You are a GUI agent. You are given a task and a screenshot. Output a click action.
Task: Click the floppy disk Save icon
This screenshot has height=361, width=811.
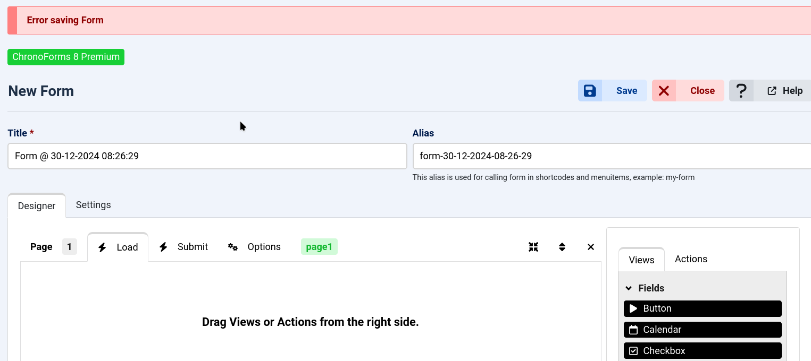[590, 91]
